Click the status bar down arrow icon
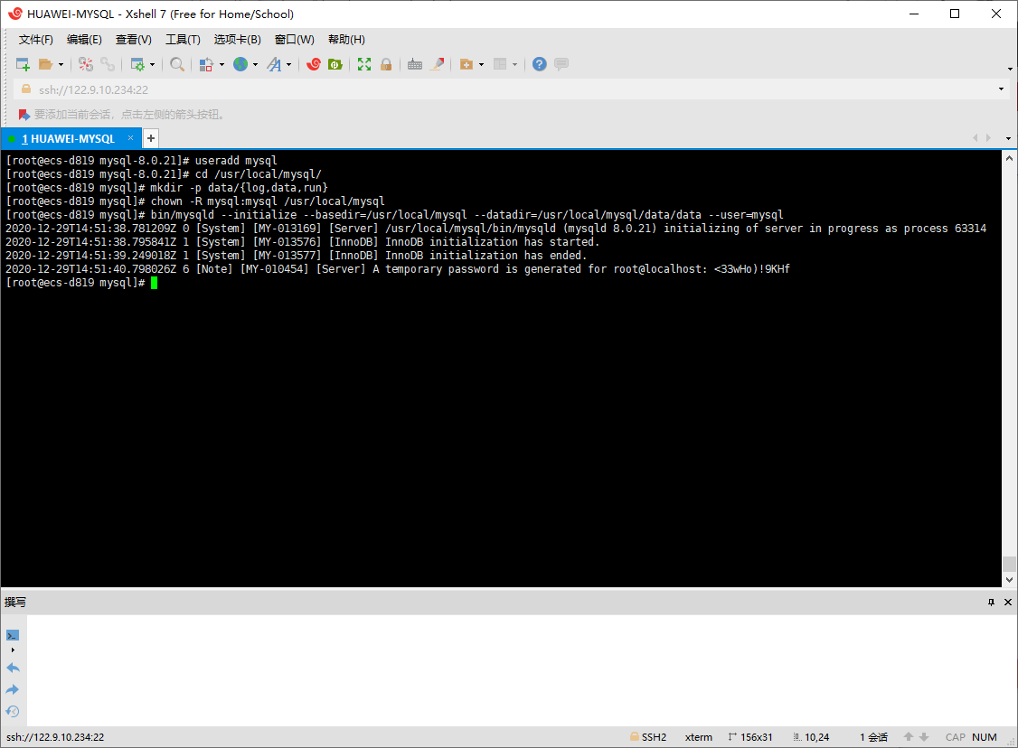Viewport: 1018px width, 748px height. point(924,737)
